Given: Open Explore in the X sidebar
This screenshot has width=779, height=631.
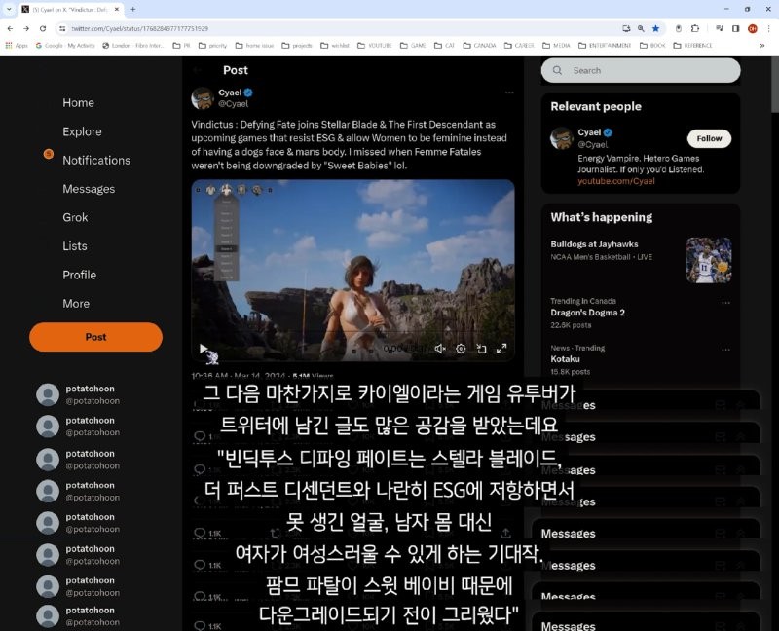Looking at the screenshot, I should [x=82, y=131].
